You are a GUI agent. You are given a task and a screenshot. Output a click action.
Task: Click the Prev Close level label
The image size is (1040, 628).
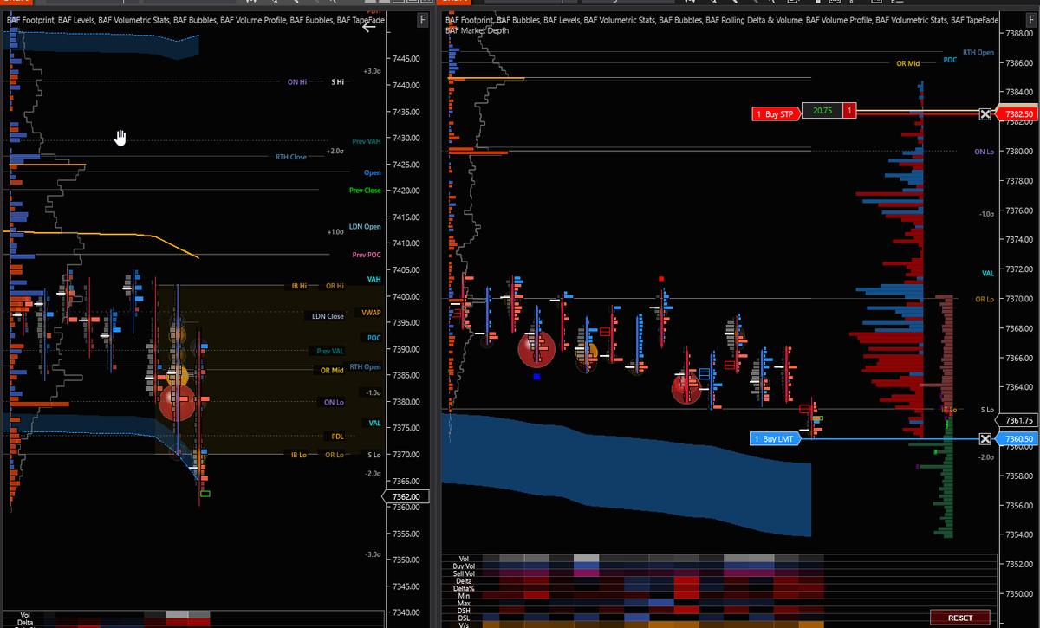tap(365, 191)
